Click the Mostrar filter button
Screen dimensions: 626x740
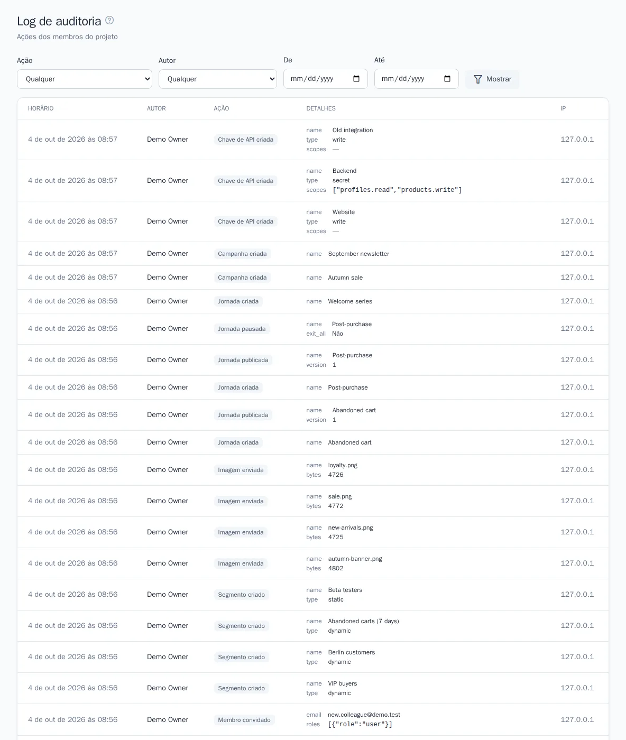click(x=492, y=79)
